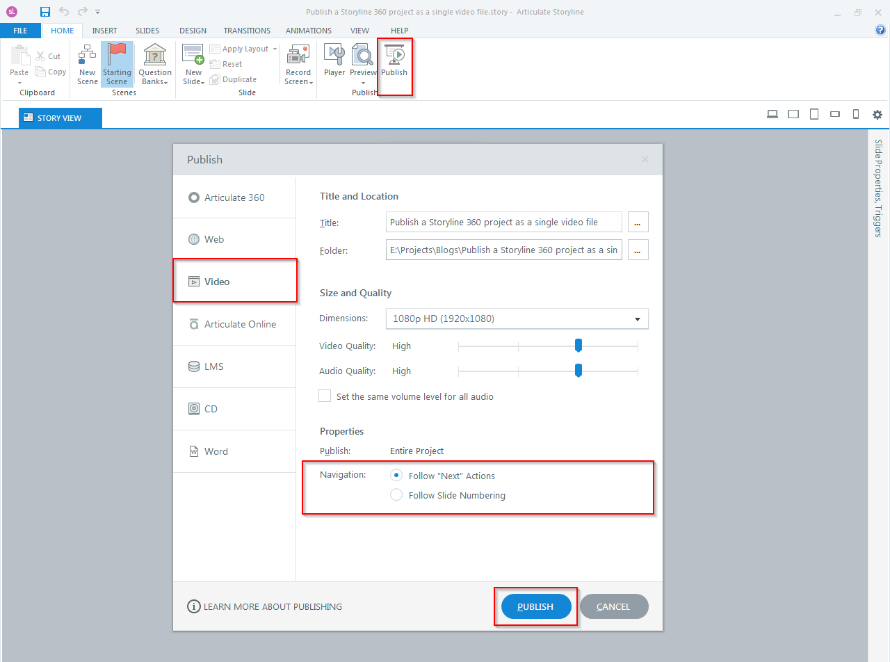Add a New Scene
Viewport: 890px width, 662px height.
(88, 64)
